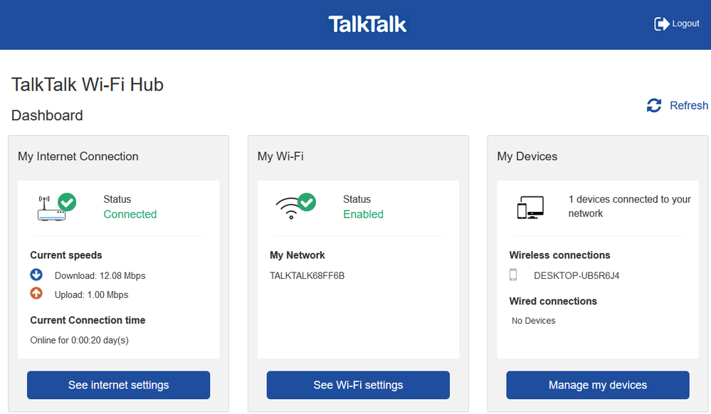The height and width of the screenshot is (414, 711).
Task: Click the Refresh link text
Action: tap(688, 105)
